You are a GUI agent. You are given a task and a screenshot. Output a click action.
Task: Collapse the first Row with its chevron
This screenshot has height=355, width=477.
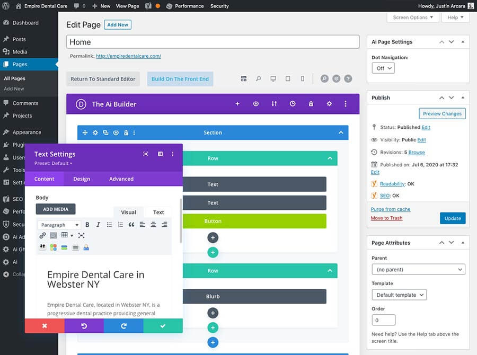pos(330,158)
